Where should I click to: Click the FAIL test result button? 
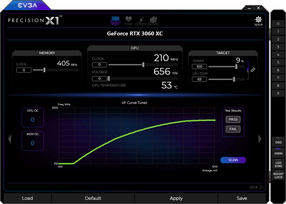[x=233, y=129]
